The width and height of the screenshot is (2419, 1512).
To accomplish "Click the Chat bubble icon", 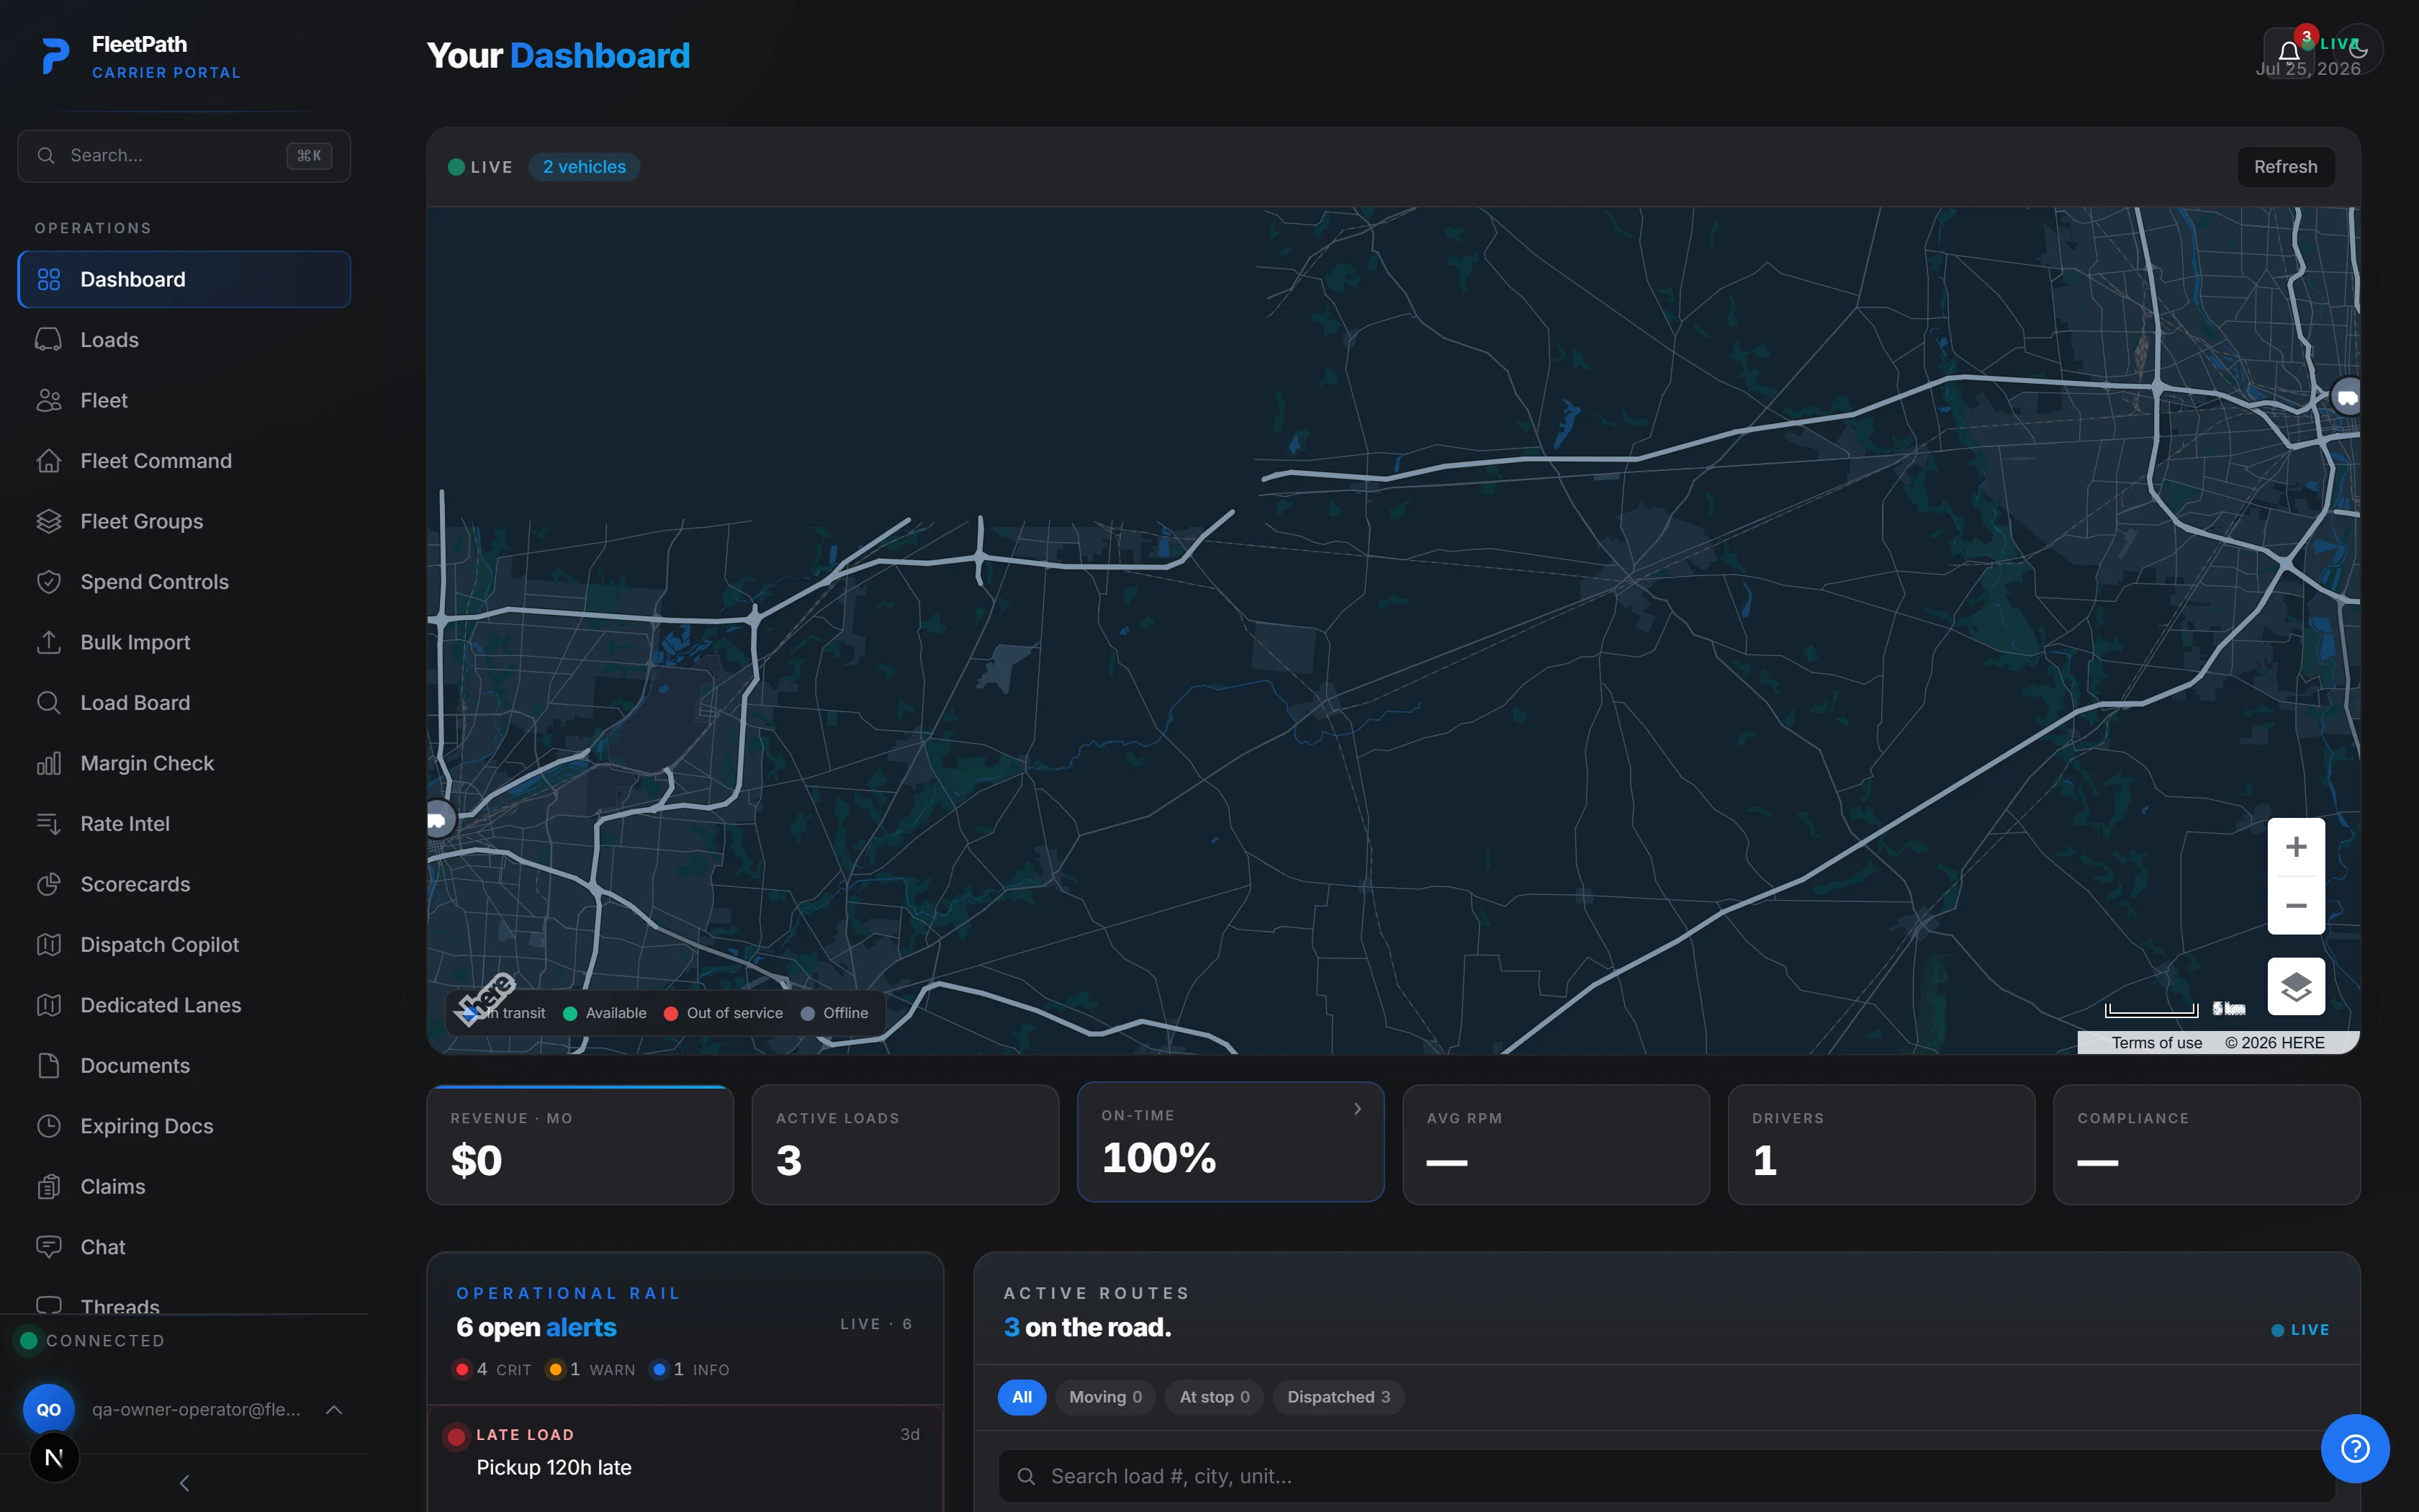I will pyautogui.click(x=49, y=1247).
